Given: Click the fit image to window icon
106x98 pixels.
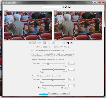Looking at the screenshot, I should (45, 43).
